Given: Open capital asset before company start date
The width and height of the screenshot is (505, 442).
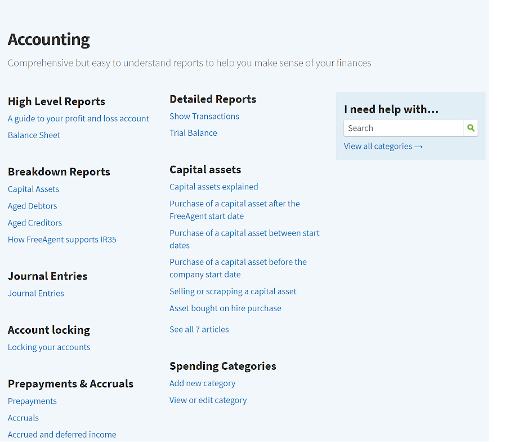Looking at the screenshot, I should tap(238, 268).
